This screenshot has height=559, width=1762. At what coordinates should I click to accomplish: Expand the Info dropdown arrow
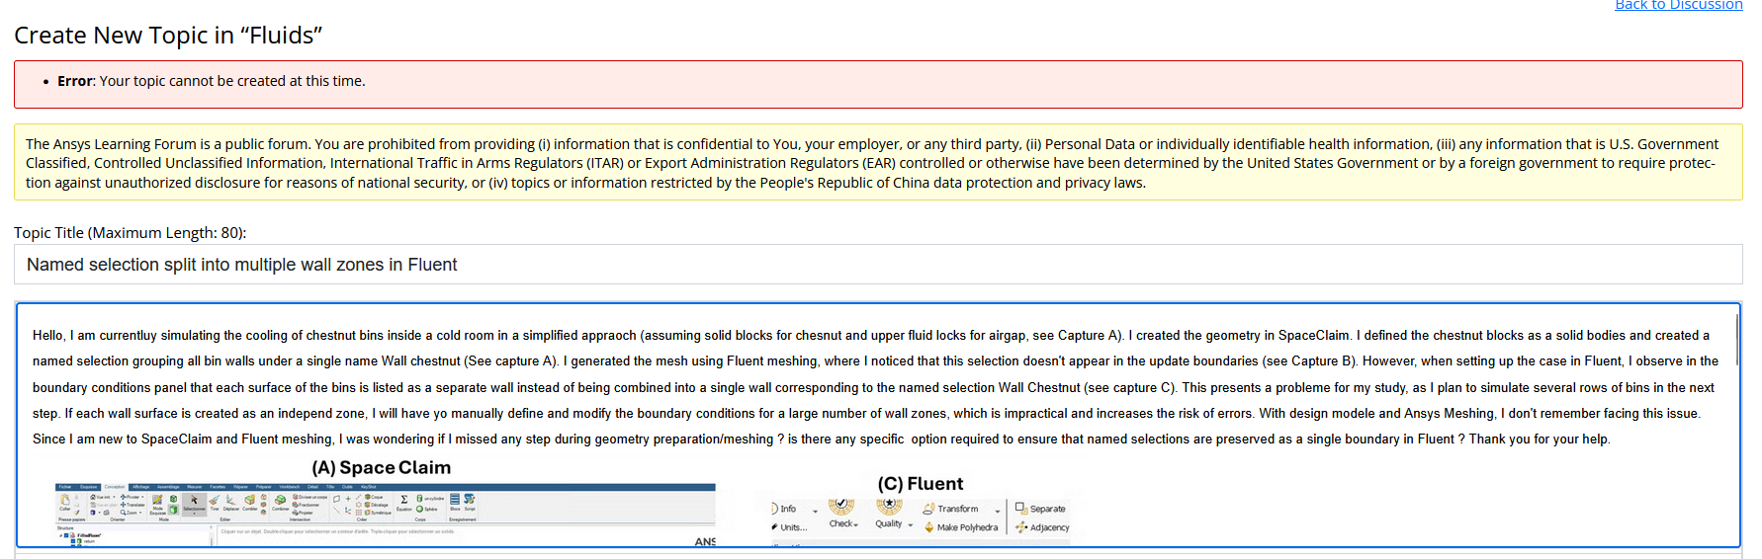[x=815, y=512]
